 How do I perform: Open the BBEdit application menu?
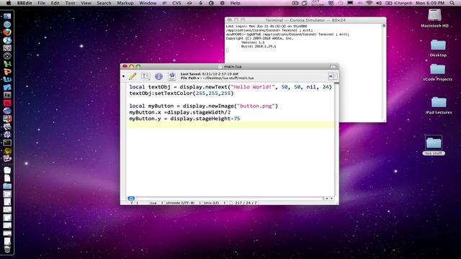coord(24,3)
